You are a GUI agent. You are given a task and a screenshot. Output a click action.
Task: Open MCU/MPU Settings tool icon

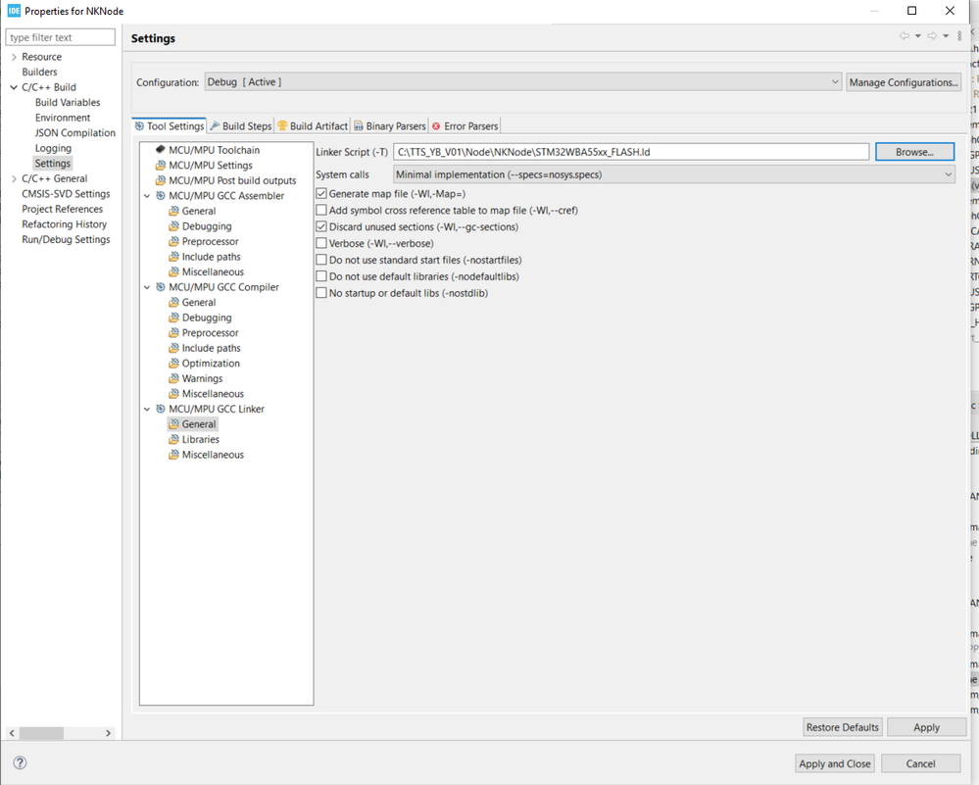click(x=161, y=166)
